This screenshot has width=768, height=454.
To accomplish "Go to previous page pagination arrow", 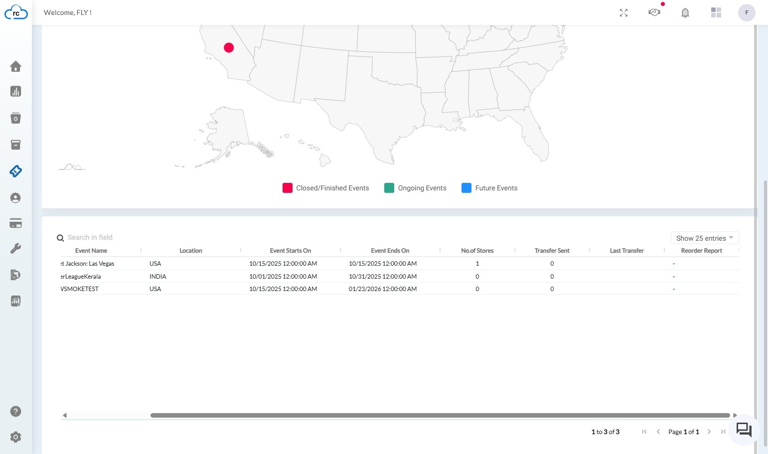I will pyautogui.click(x=658, y=432).
